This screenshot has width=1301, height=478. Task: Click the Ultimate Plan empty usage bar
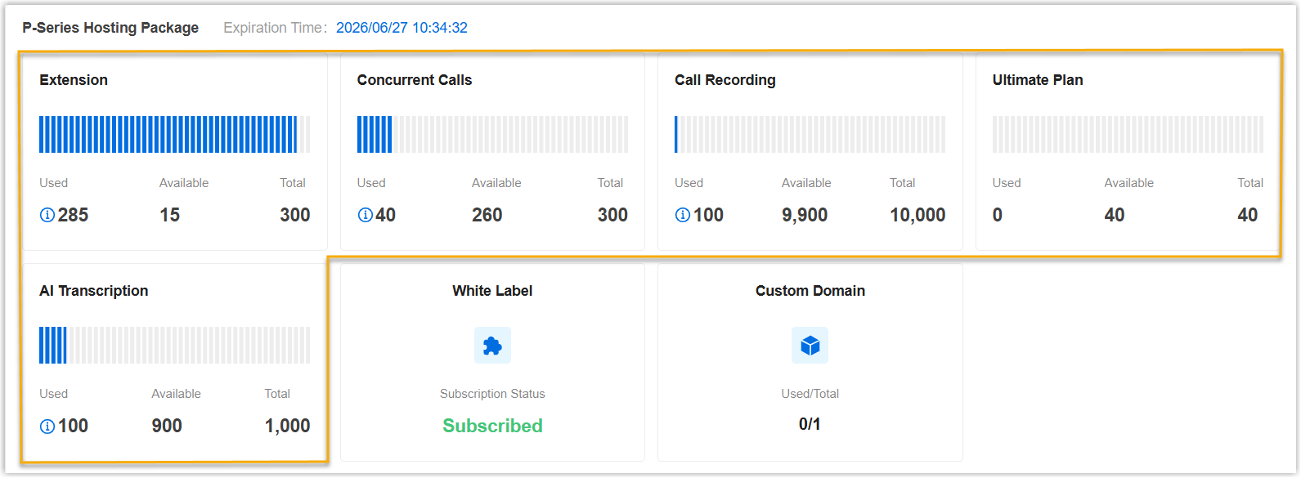pos(1128,135)
